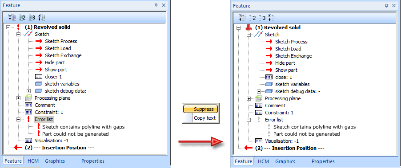Select suppressed 'Part could not be generated', right panel
The image size is (401, 168).
(307, 134)
